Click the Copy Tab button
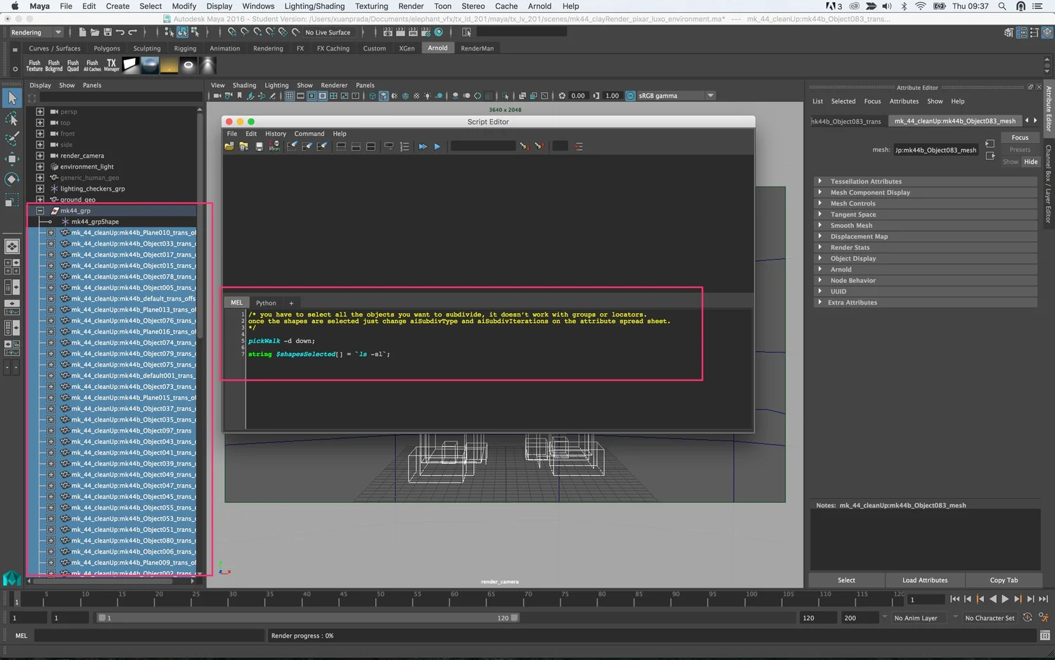 [1004, 580]
